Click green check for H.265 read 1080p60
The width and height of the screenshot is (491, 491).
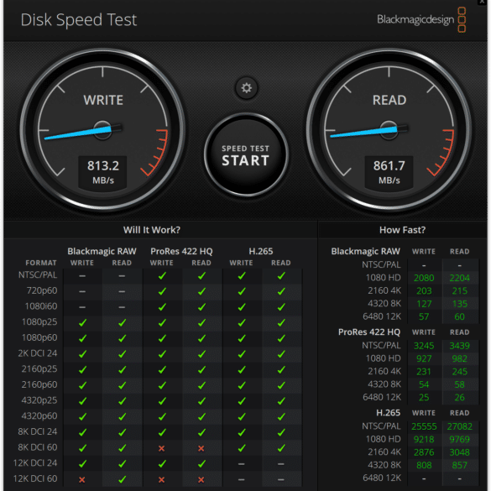click(x=281, y=338)
